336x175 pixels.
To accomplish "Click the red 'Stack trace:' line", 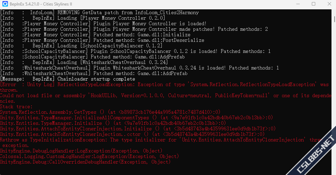I will tap(16, 107).
